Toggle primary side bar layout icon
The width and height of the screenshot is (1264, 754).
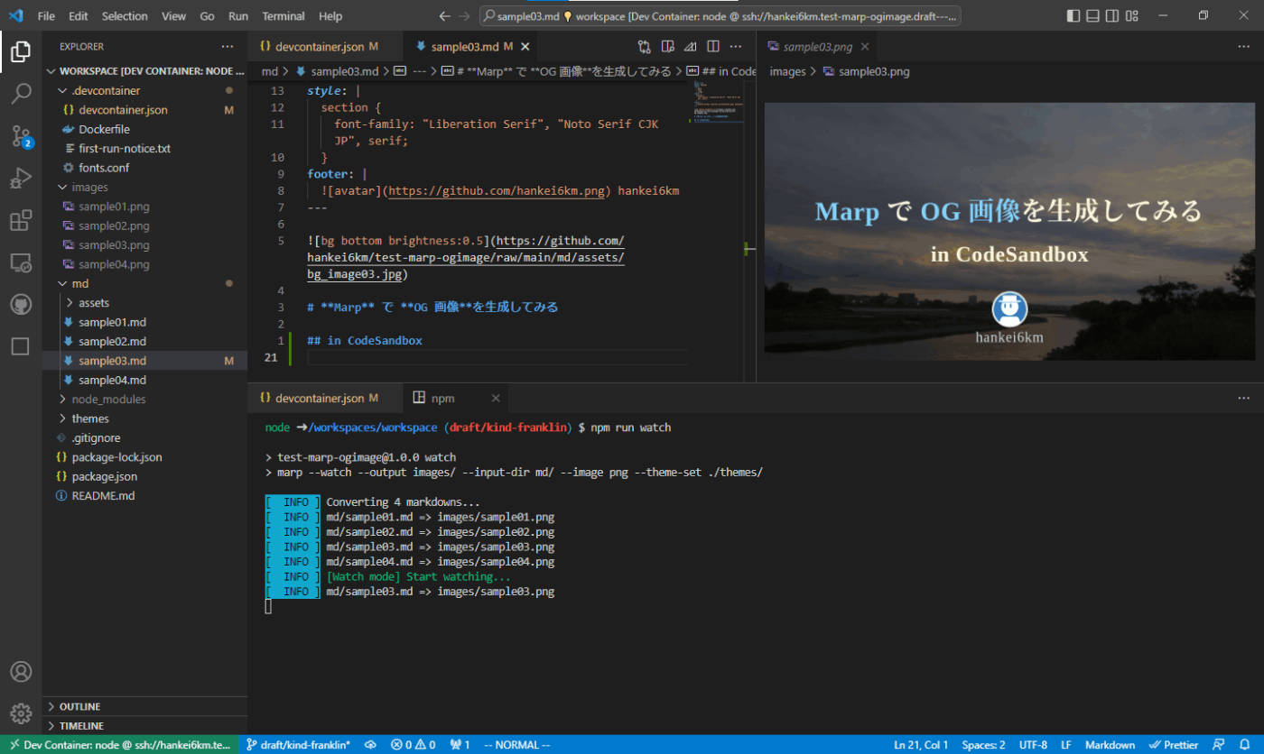[x=1073, y=16]
